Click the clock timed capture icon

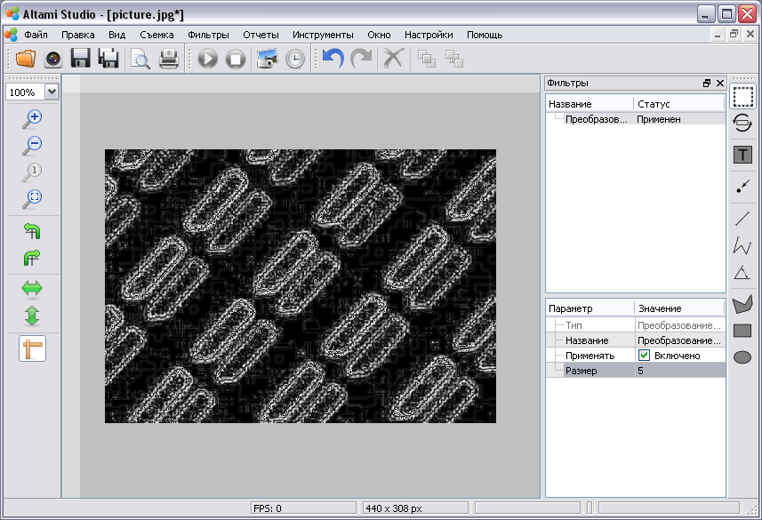pos(295,60)
